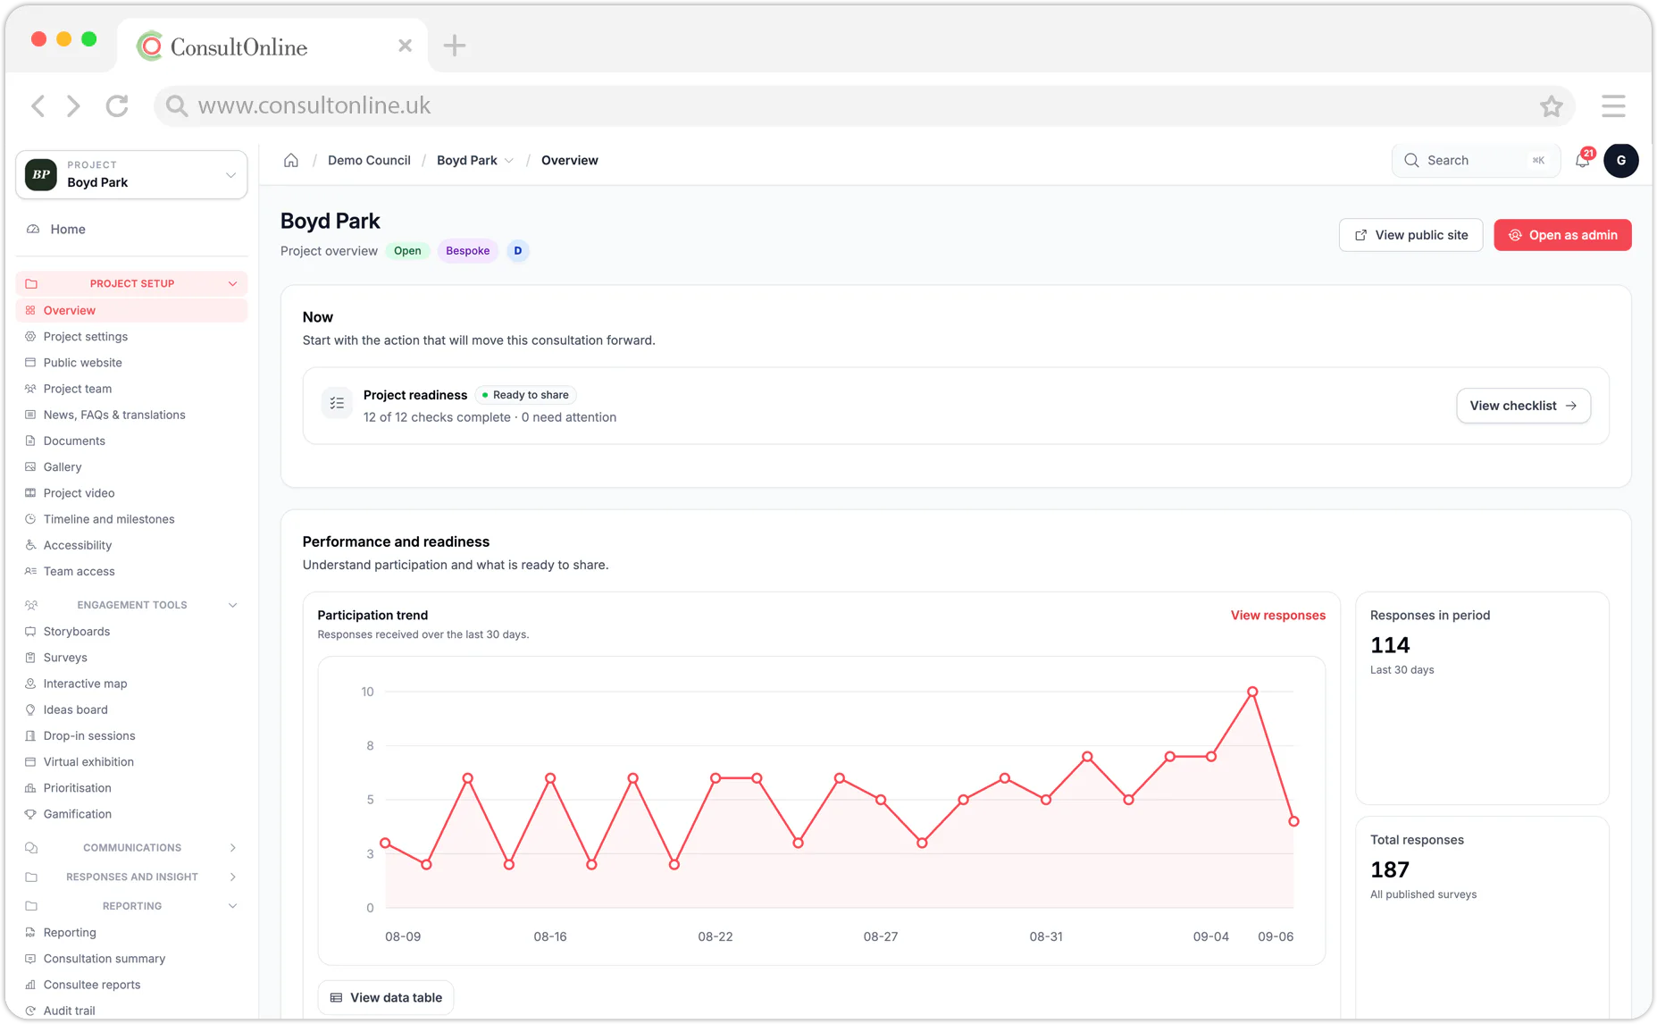Reload the page with refresh icon
Screen dimensions: 1657x1024
117,106
